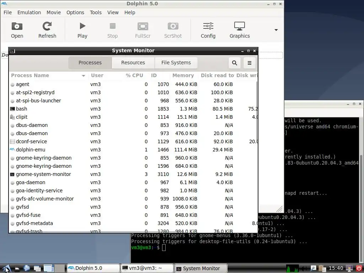Open the Config settings icon

[x=208, y=30]
